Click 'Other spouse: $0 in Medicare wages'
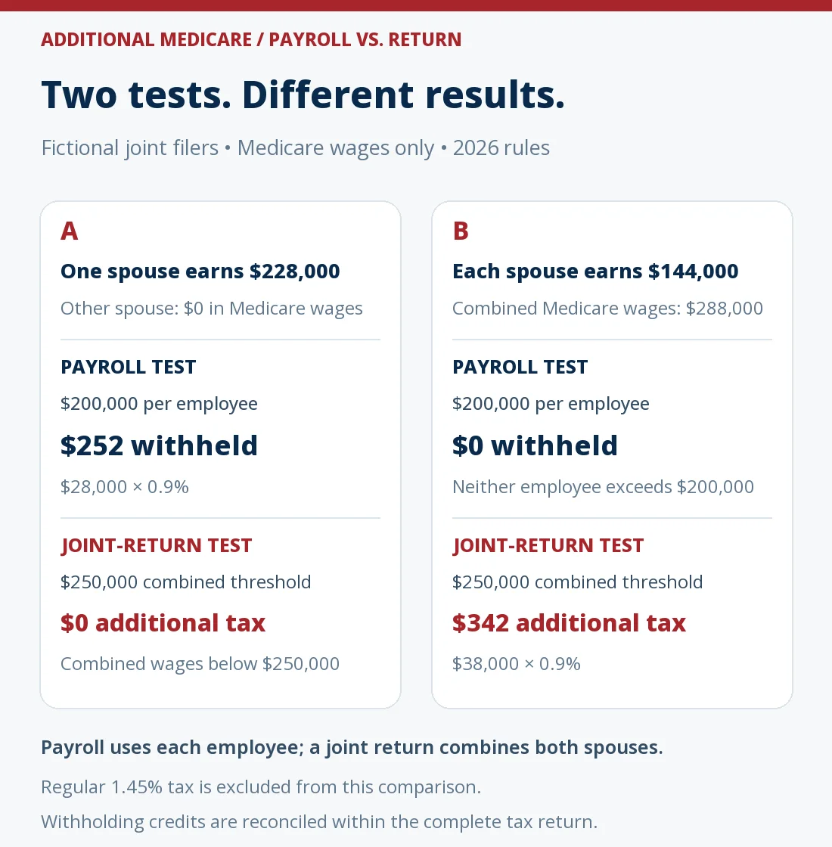832x847 pixels. [x=212, y=309]
